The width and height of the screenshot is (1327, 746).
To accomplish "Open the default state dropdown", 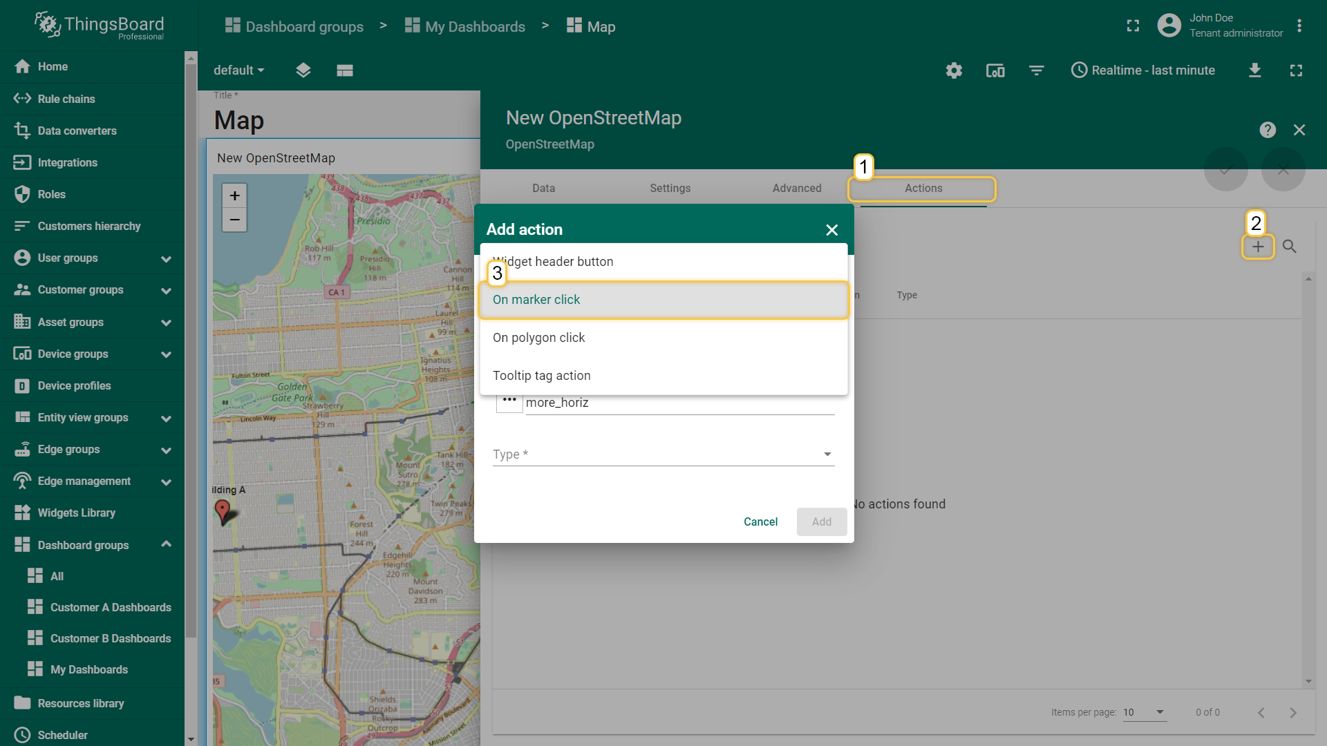I will pos(238,70).
